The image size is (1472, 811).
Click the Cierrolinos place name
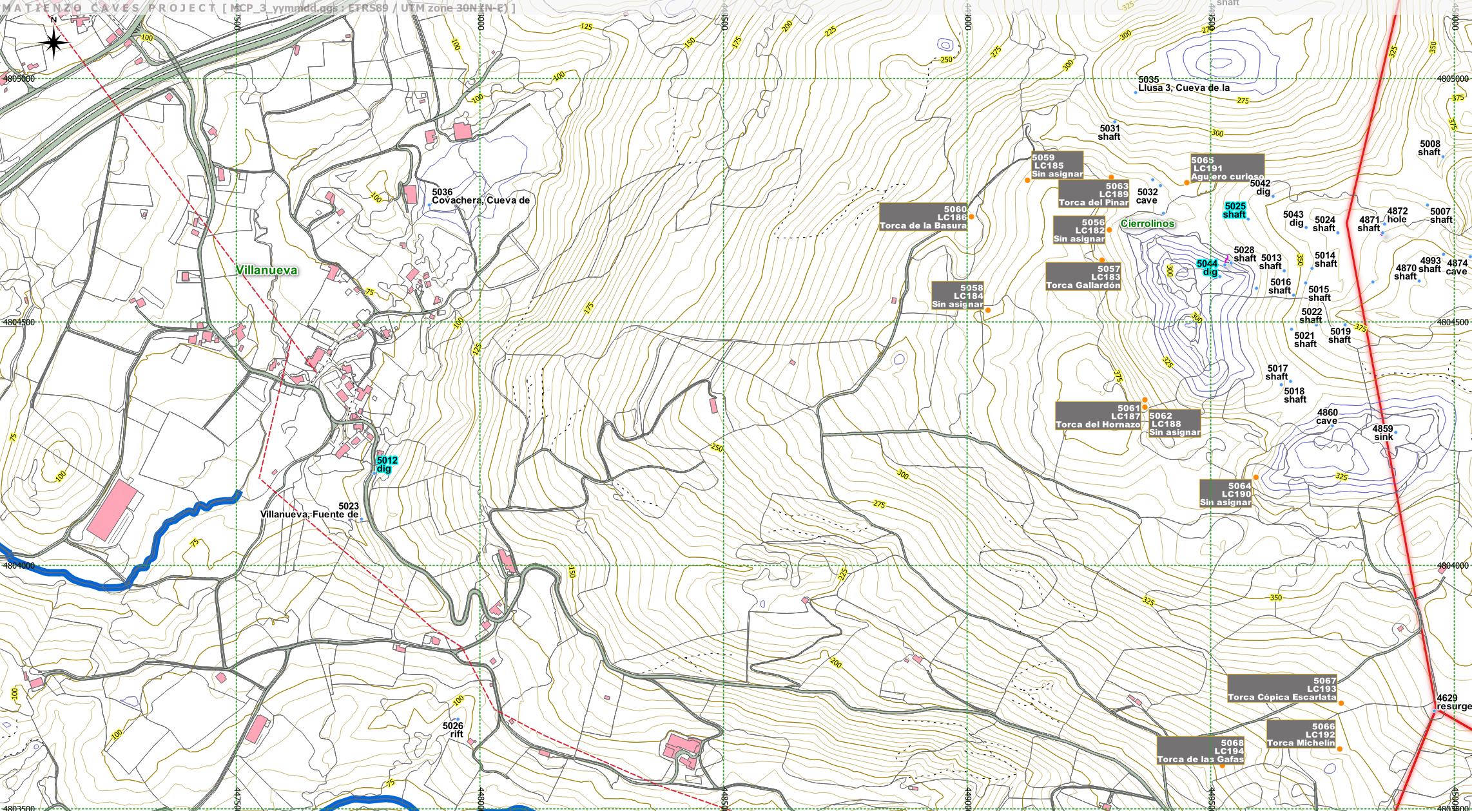(1148, 224)
